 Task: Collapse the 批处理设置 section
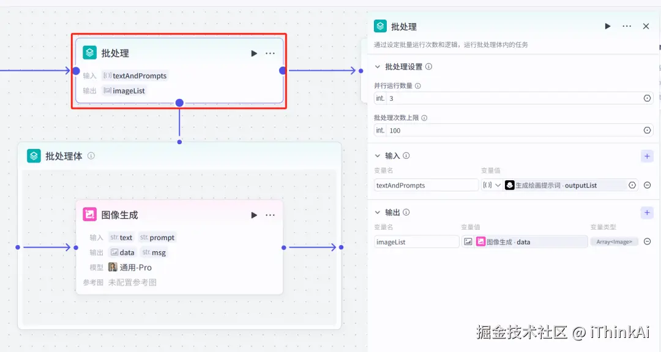coord(378,67)
